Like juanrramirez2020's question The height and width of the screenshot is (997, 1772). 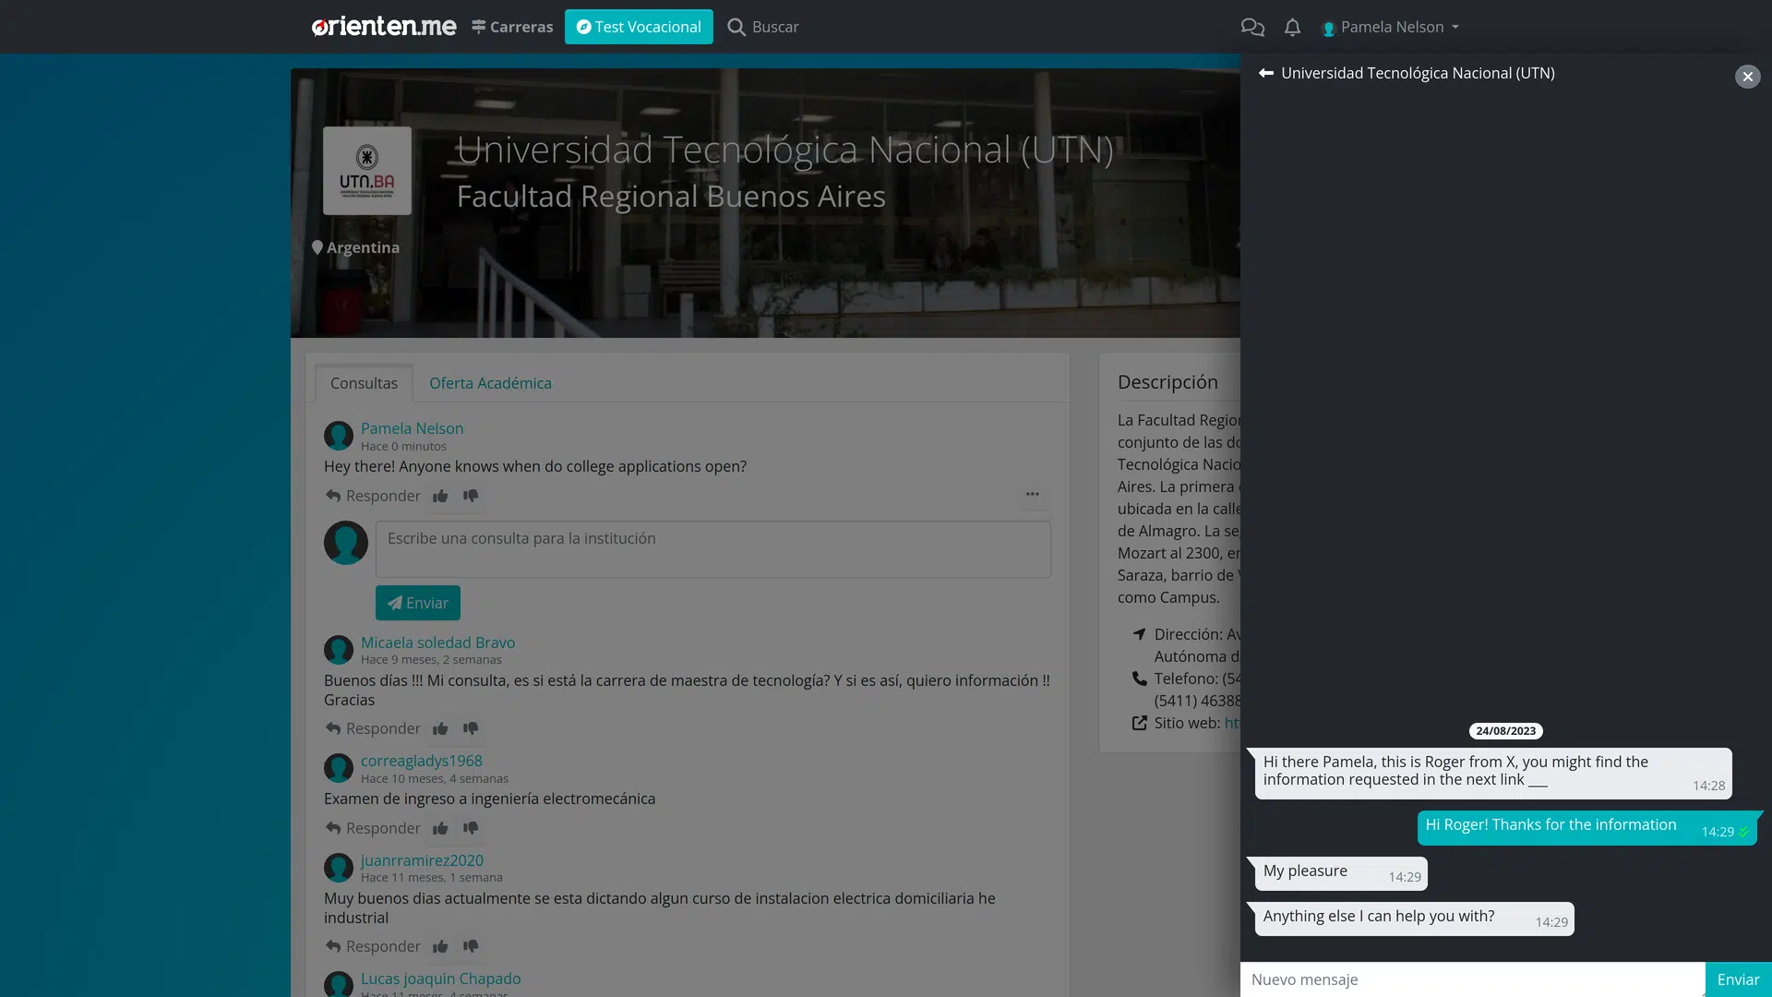440,946
